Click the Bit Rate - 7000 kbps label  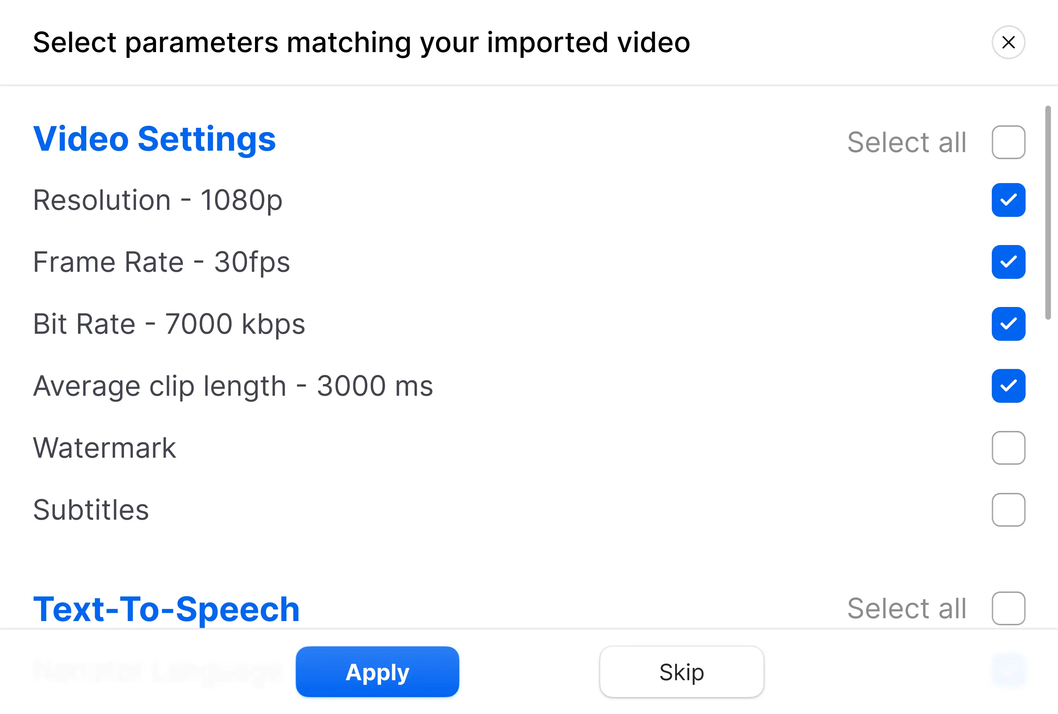click(x=169, y=324)
